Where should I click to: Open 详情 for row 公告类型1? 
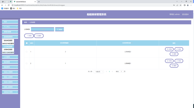(169, 61)
